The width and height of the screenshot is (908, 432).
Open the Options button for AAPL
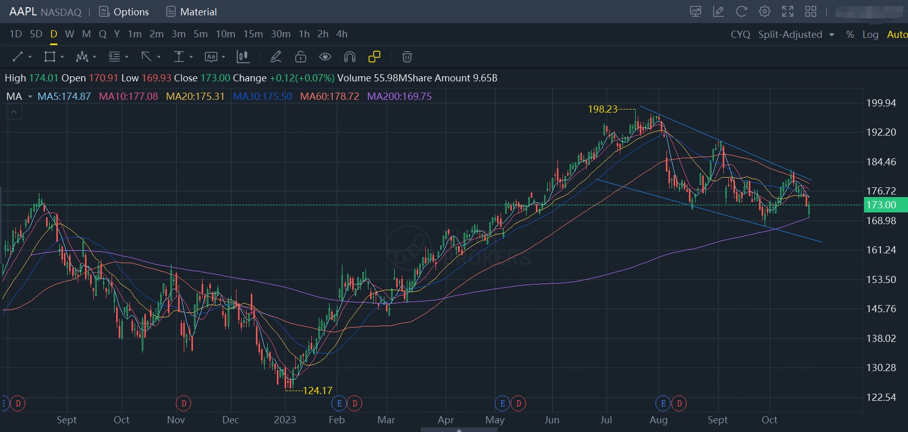[x=124, y=12]
